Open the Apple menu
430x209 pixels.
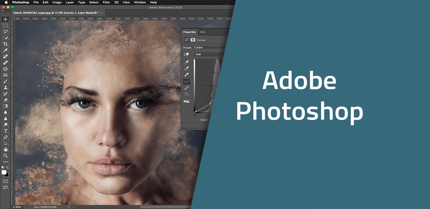(x=6, y=2)
